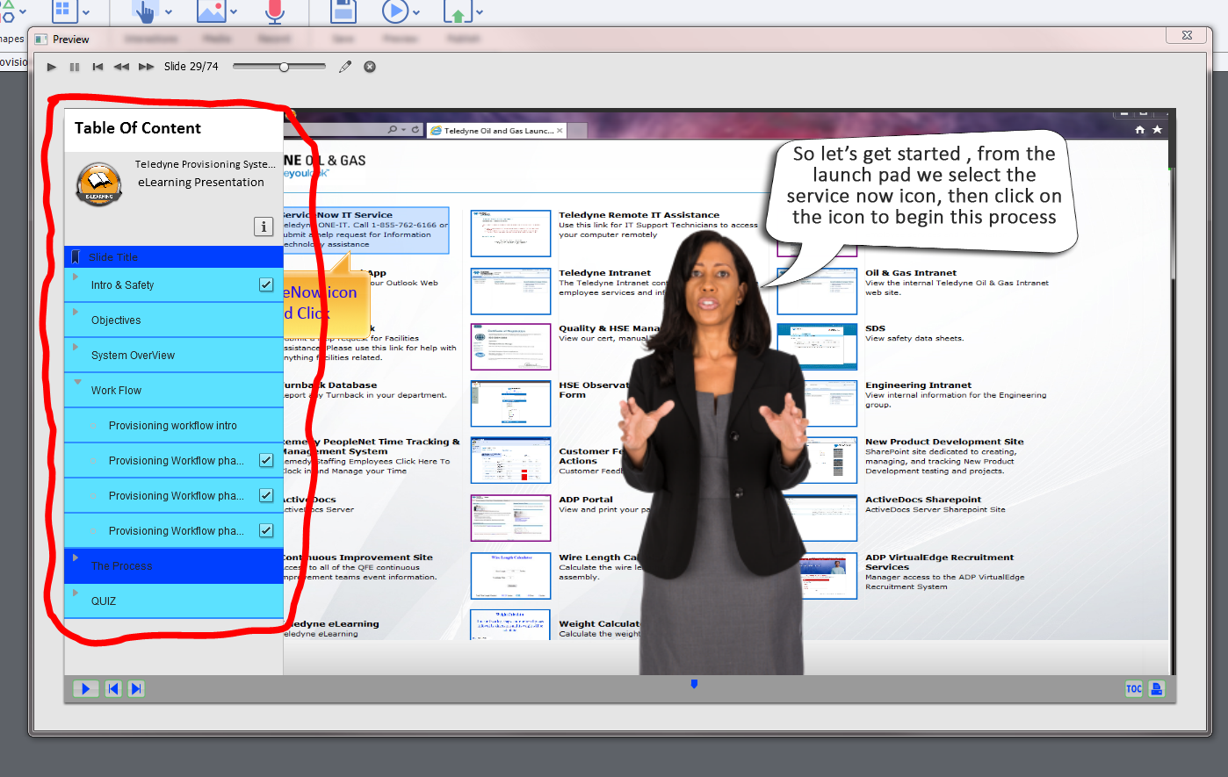Pause the preview playback

[x=75, y=67]
